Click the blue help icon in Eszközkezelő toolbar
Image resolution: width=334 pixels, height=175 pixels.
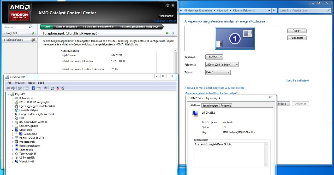click(x=34, y=88)
